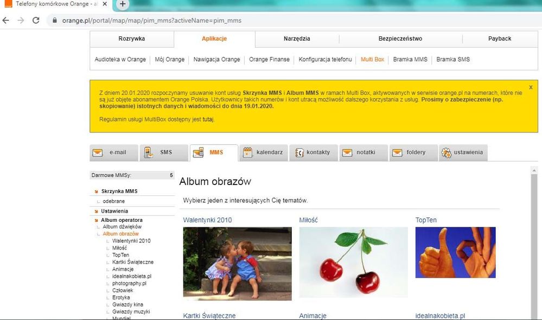The image size is (542, 320).
Task: Open Album dźwięków in sidebar
Action: (122, 227)
